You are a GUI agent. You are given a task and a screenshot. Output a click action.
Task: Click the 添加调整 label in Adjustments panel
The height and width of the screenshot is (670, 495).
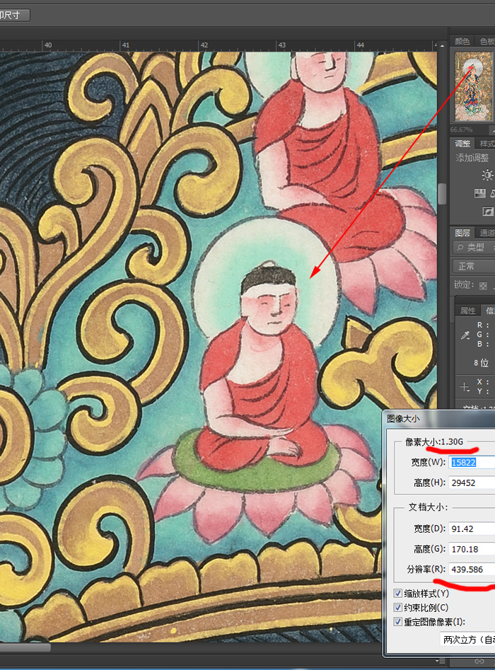point(472,158)
